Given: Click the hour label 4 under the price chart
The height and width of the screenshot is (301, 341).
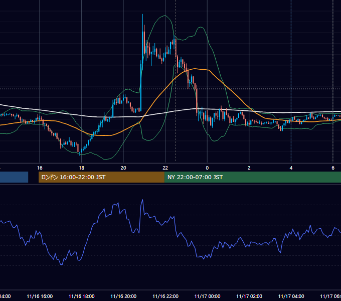Looking at the screenshot, I should (x=291, y=168).
